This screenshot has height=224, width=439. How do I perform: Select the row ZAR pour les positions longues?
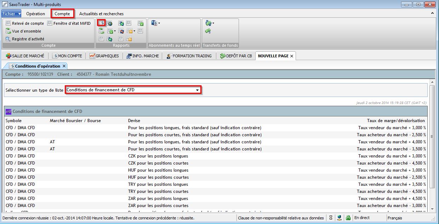click(216, 199)
